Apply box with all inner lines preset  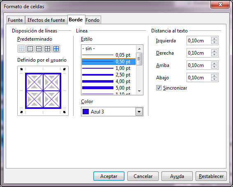coord(47,48)
